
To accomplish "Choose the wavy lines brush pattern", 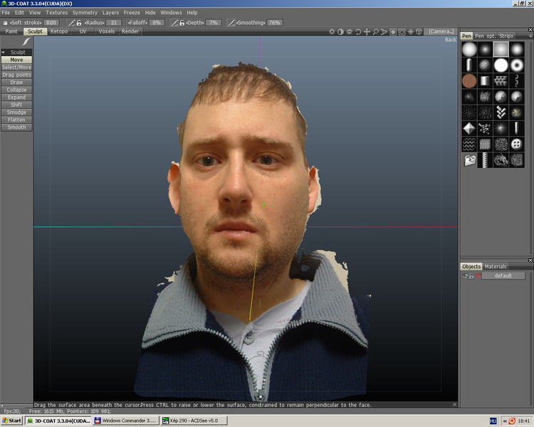I will click(468, 144).
